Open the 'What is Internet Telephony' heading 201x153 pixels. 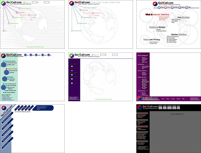(x=157, y=14)
